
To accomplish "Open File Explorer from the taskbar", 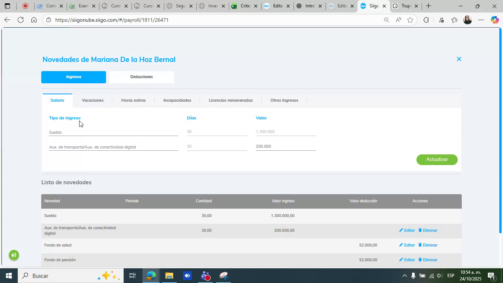I will tap(169, 276).
